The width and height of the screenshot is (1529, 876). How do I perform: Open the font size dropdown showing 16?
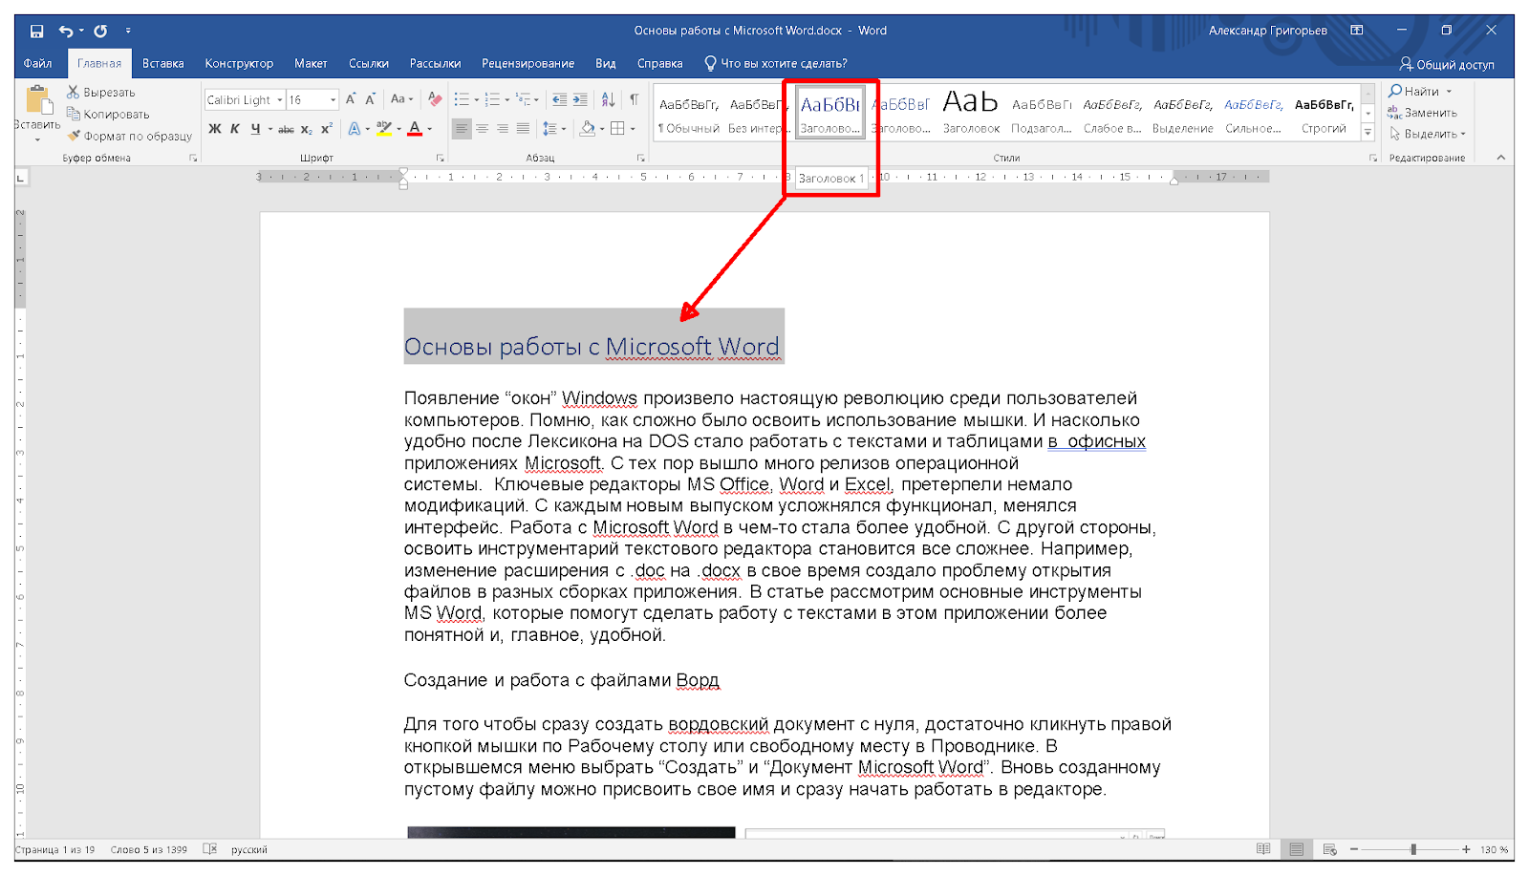[x=333, y=99]
